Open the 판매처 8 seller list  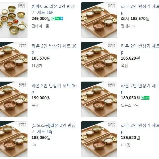coord(128,26)
